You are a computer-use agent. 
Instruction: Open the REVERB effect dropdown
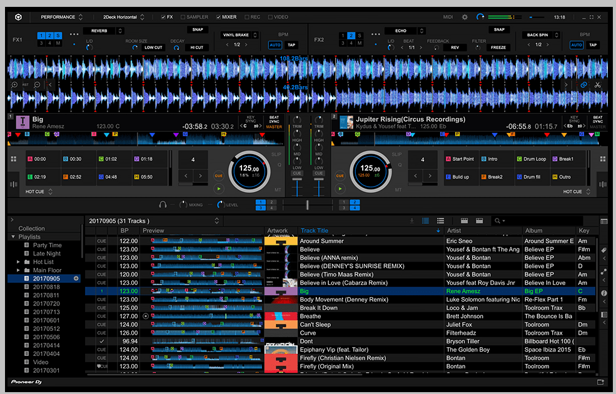click(x=104, y=31)
